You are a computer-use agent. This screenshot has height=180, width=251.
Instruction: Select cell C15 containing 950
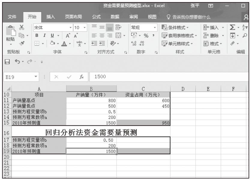tap(143, 122)
